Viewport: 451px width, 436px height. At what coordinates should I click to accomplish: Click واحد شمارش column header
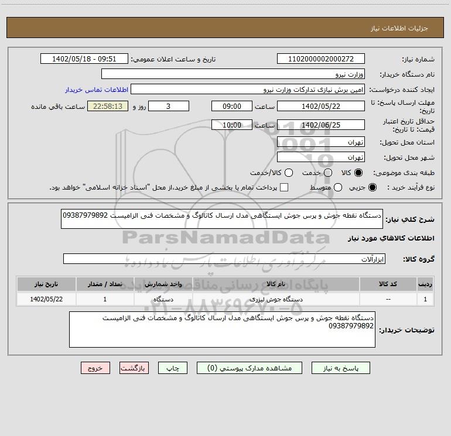[163, 284]
